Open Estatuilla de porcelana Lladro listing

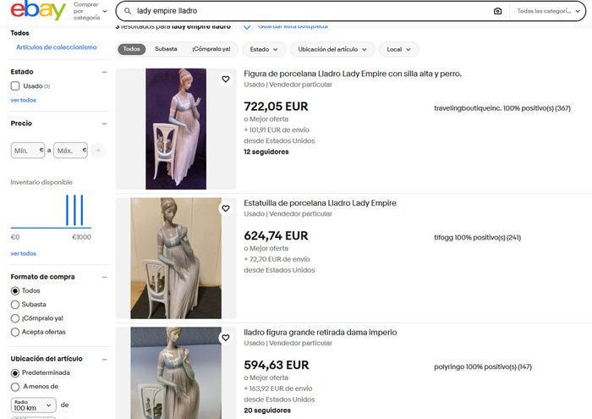pyautogui.click(x=321, y=203)
